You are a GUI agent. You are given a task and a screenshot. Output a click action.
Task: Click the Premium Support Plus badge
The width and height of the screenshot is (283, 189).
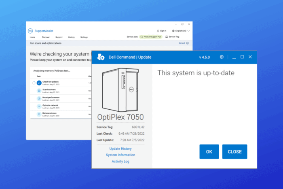[151, 37]
